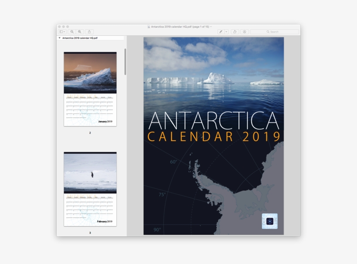This screenshot has height=264, width=357.
Task: Show the Markup toolbar
Action: 245,32
